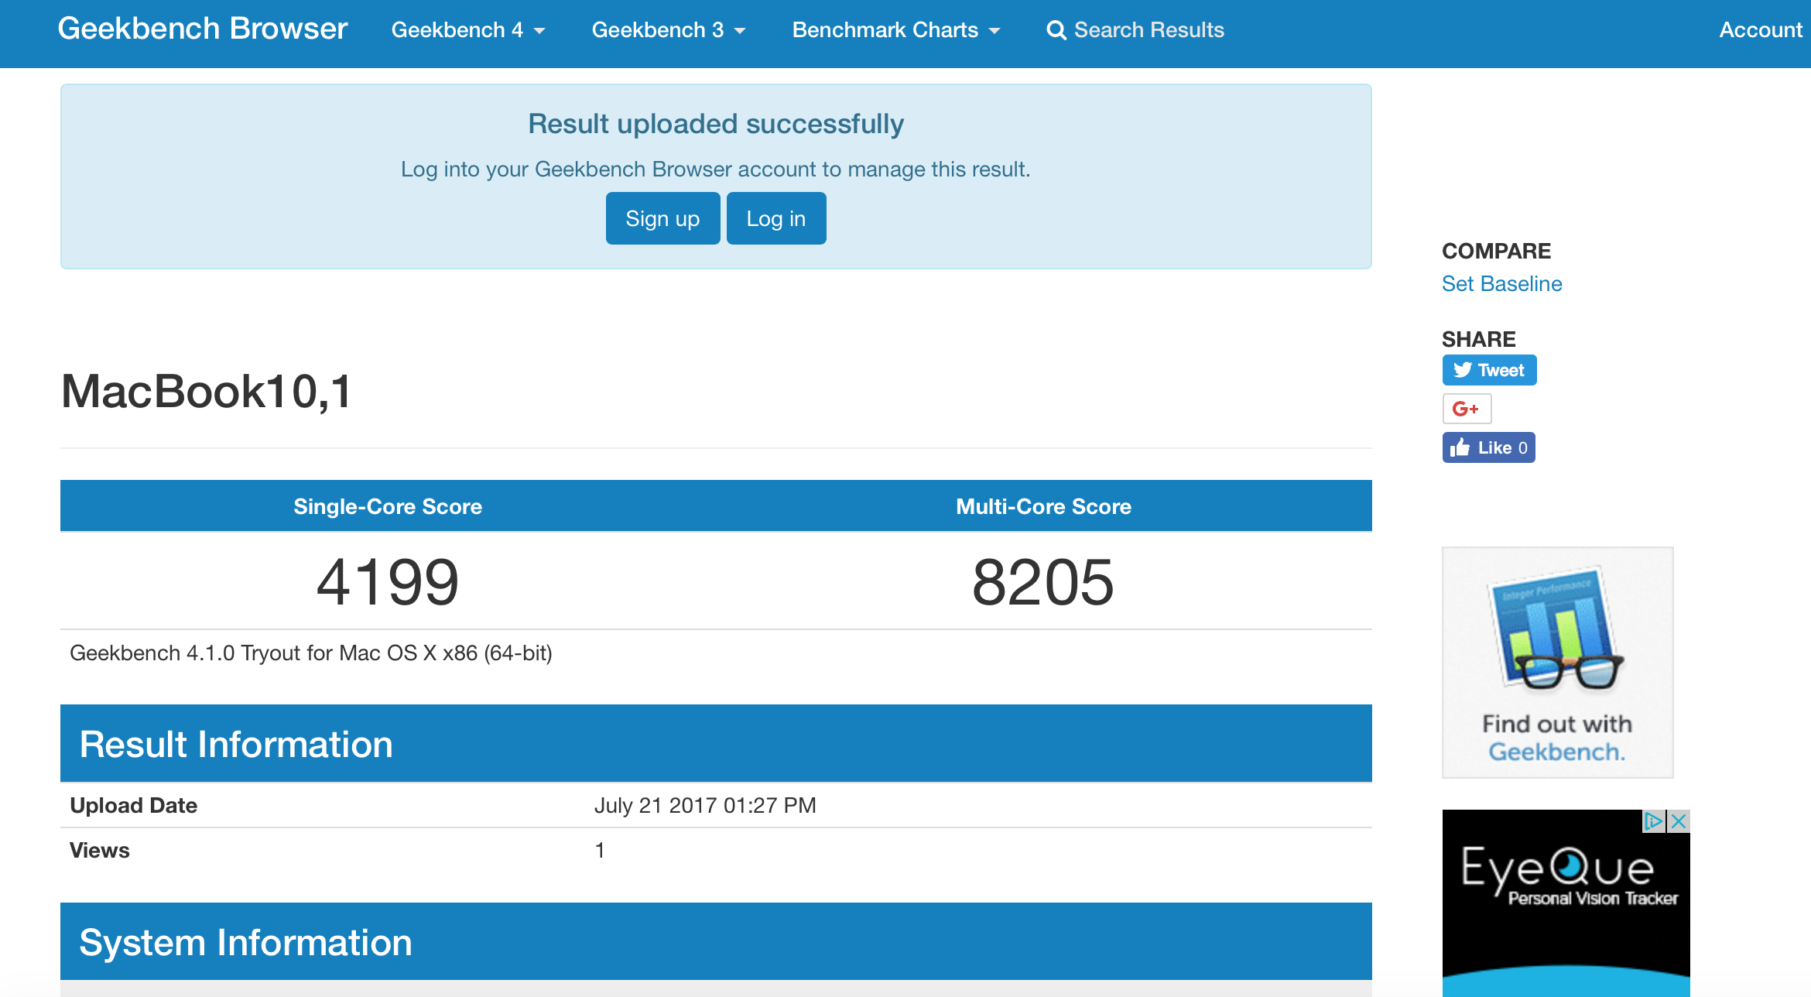
Task: Click the Geekbench 4.1.0 Tryout version text
Action: [x=311, y=653]
